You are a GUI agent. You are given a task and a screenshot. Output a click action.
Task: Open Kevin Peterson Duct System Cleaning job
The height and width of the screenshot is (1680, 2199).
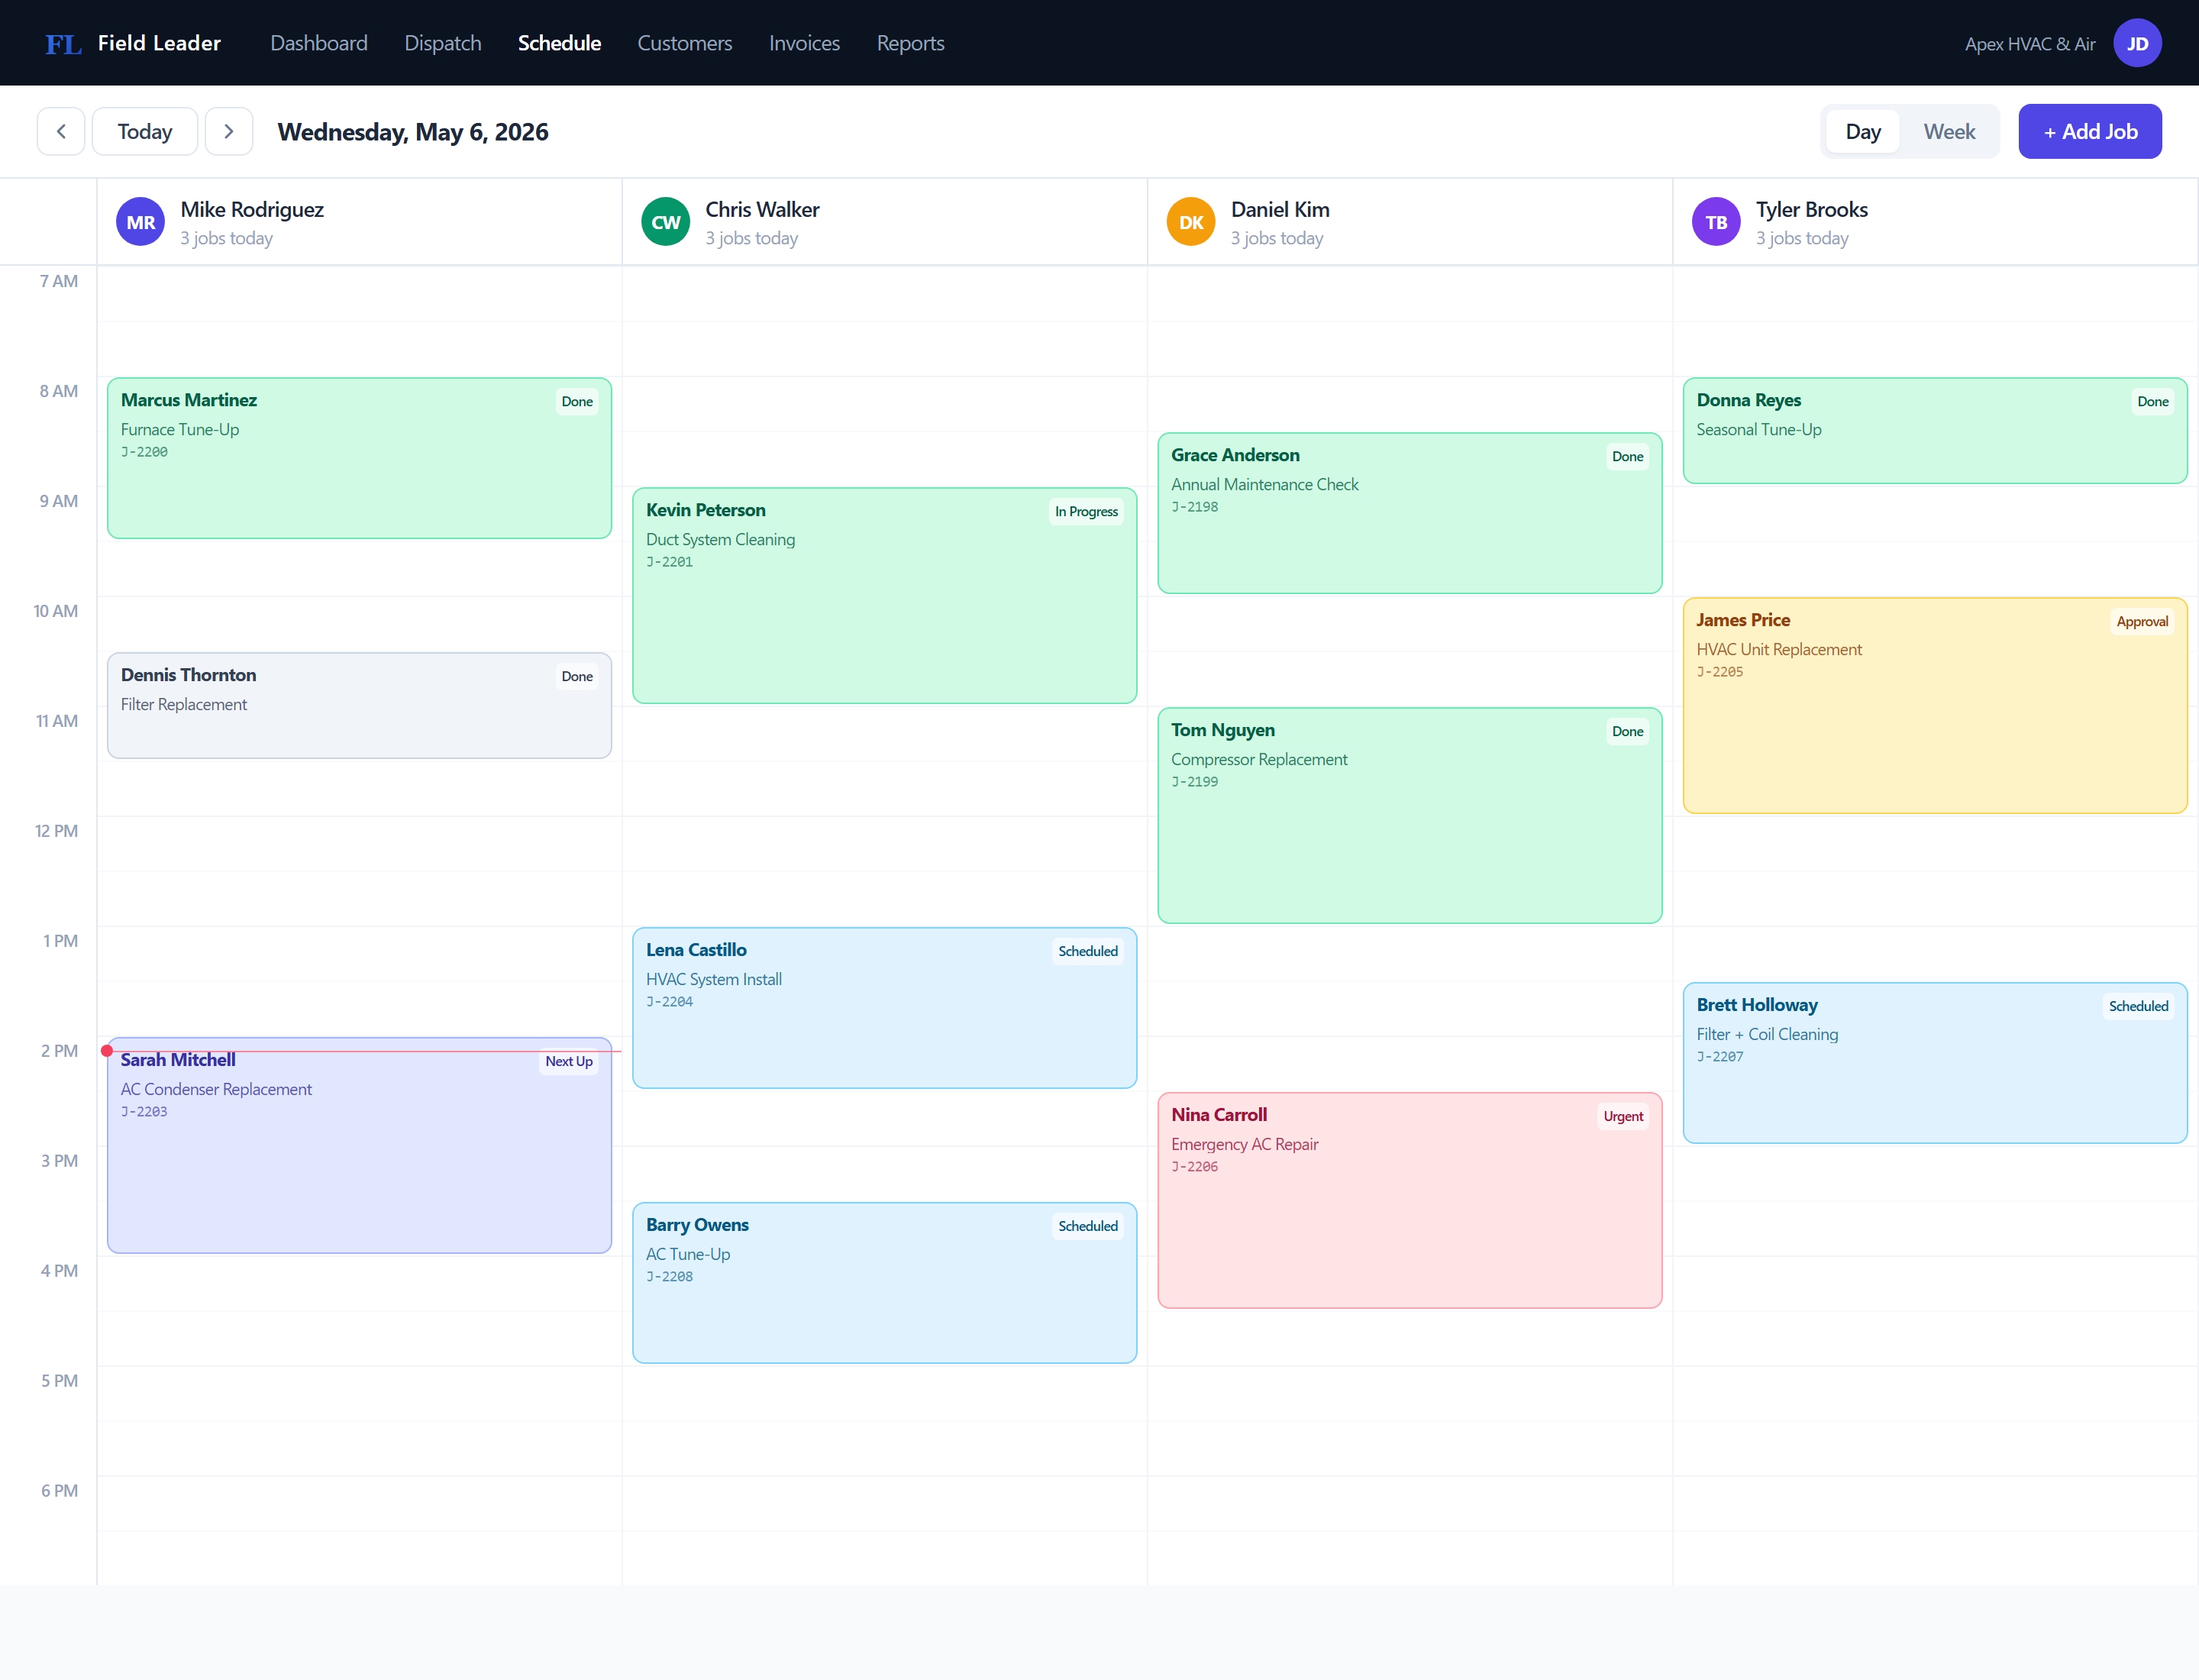884,596
